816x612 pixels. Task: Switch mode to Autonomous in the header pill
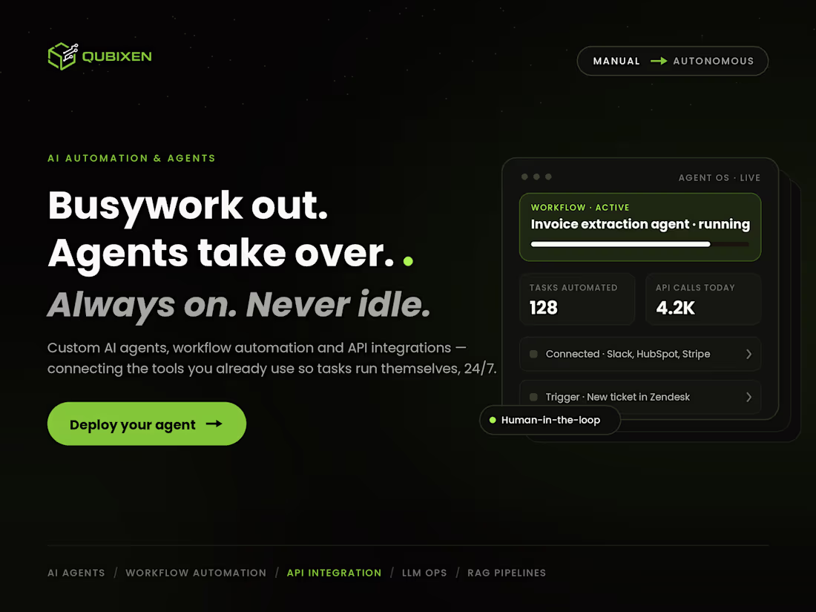tap(713, 61)
